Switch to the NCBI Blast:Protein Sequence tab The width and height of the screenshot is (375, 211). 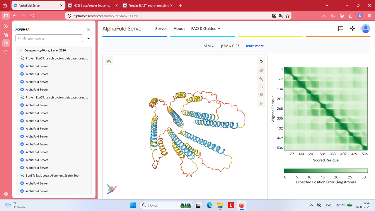tap(92, 6)
